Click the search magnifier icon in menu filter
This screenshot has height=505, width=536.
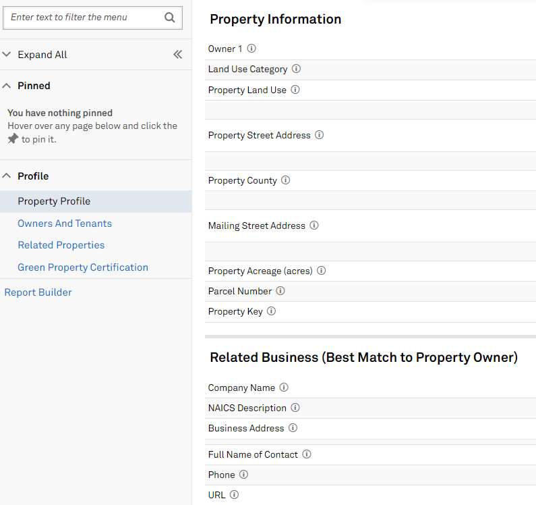(x=170, y=18)
